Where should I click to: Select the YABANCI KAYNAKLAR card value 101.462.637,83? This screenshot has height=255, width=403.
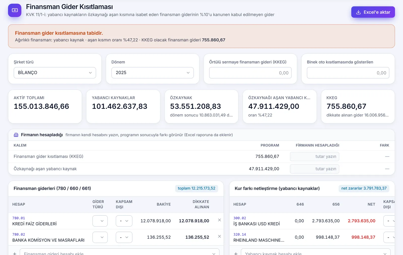click(120, 106)
